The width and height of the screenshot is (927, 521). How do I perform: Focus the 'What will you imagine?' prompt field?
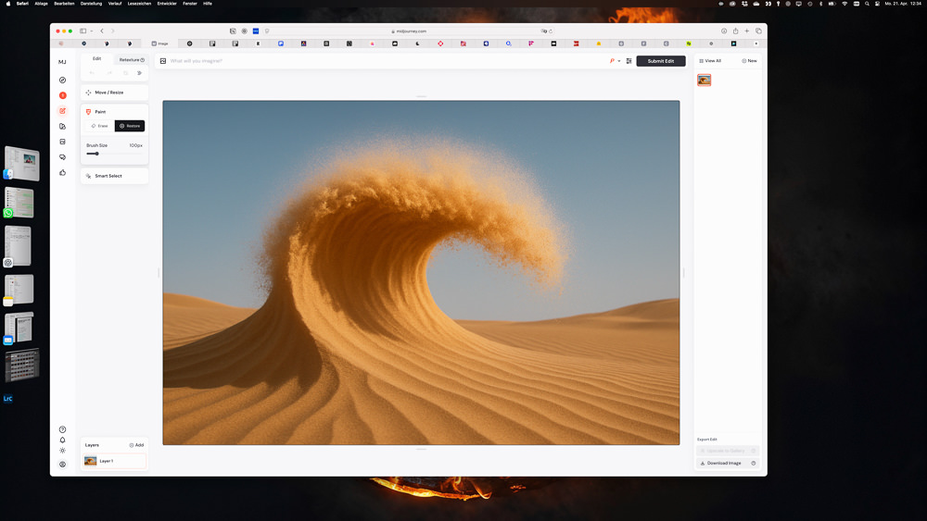(387, 61)
